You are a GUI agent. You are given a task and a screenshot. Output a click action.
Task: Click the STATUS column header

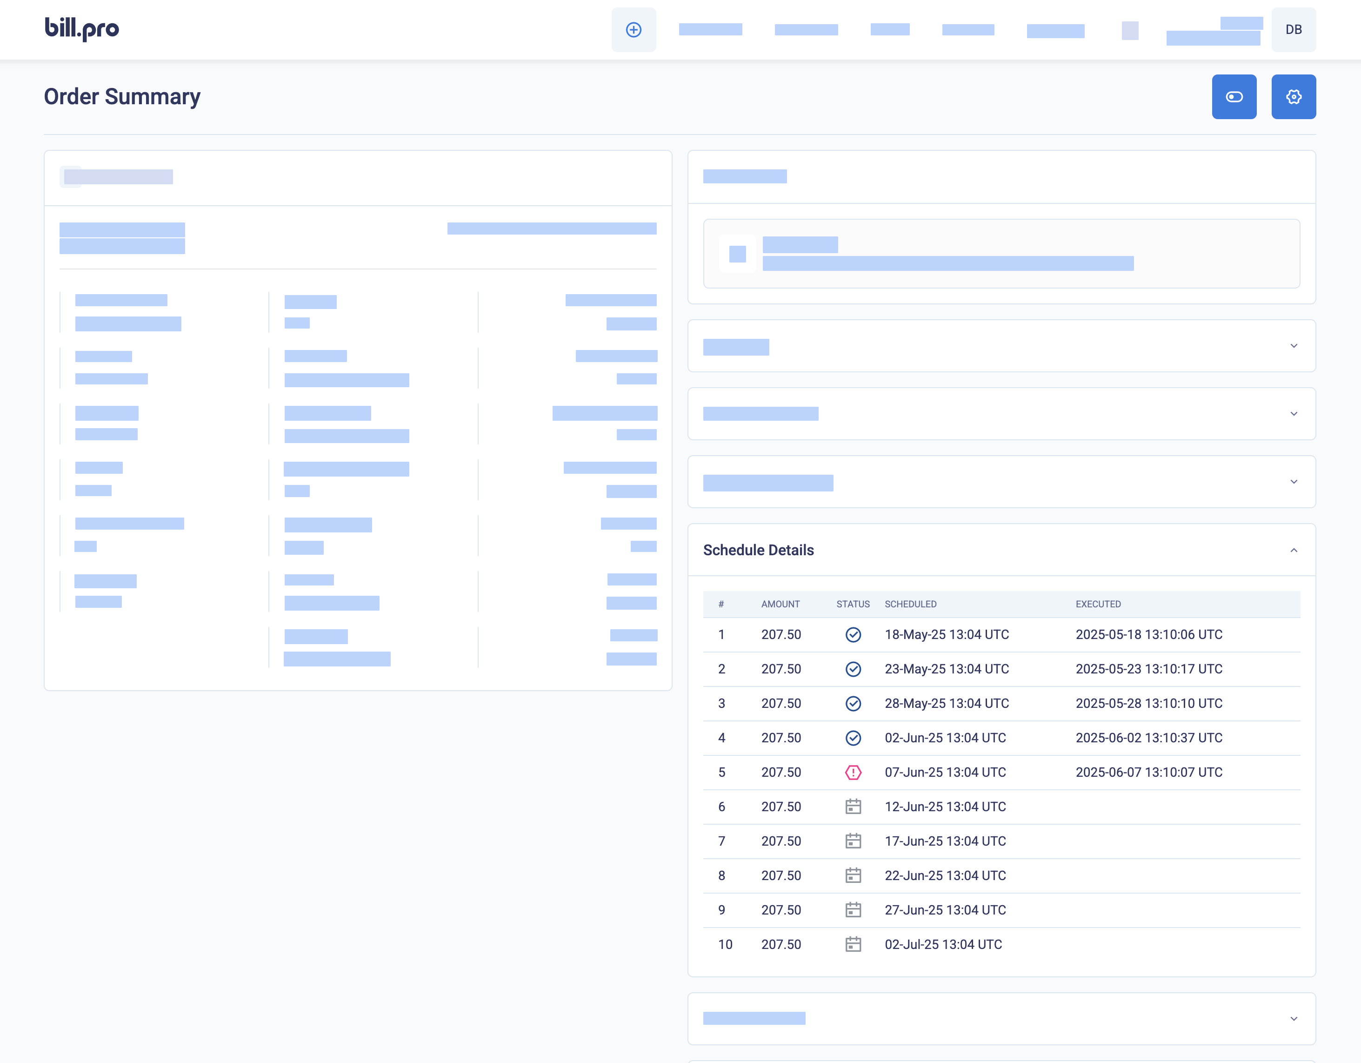click(853, 604)
